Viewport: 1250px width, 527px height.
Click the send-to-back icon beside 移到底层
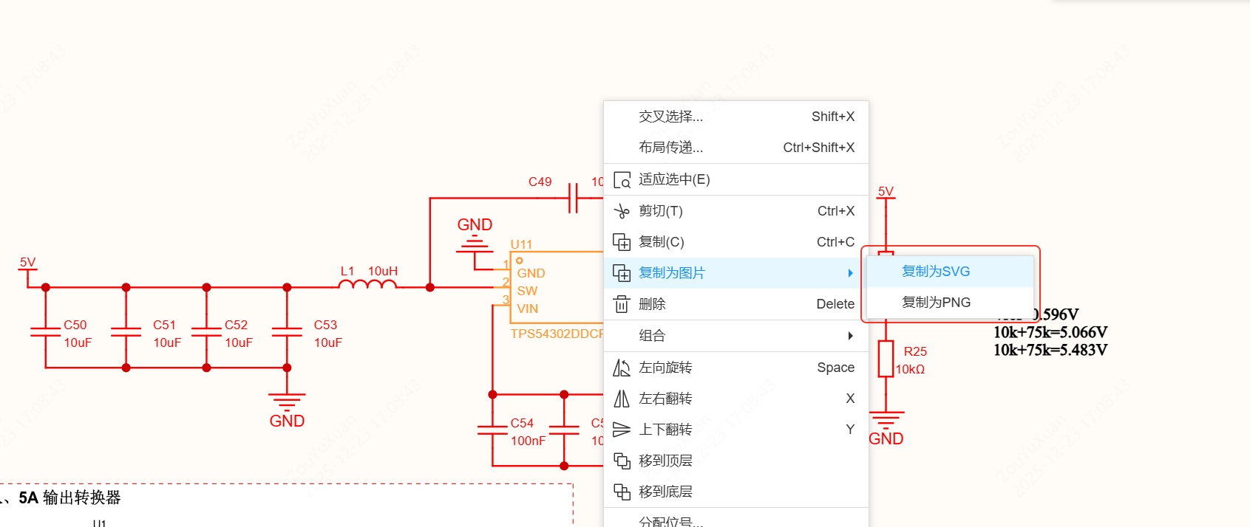tap(622, 492)
